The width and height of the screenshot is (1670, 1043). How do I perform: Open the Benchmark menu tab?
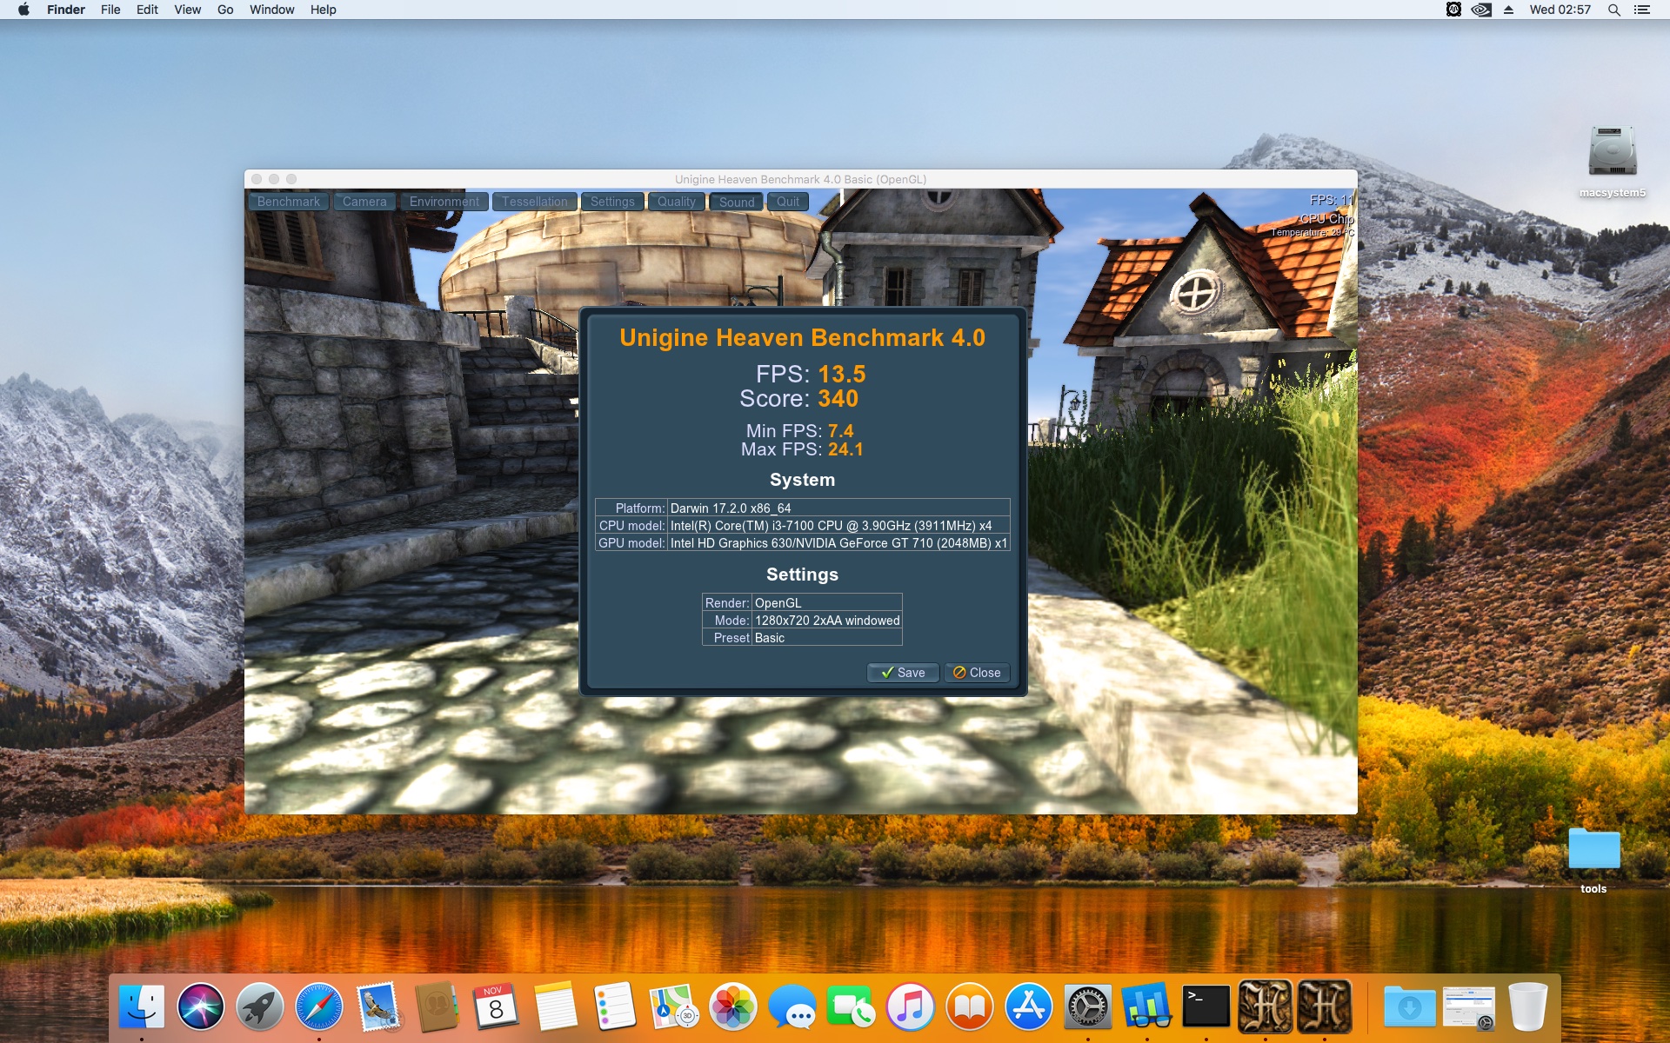pos(288,202)
